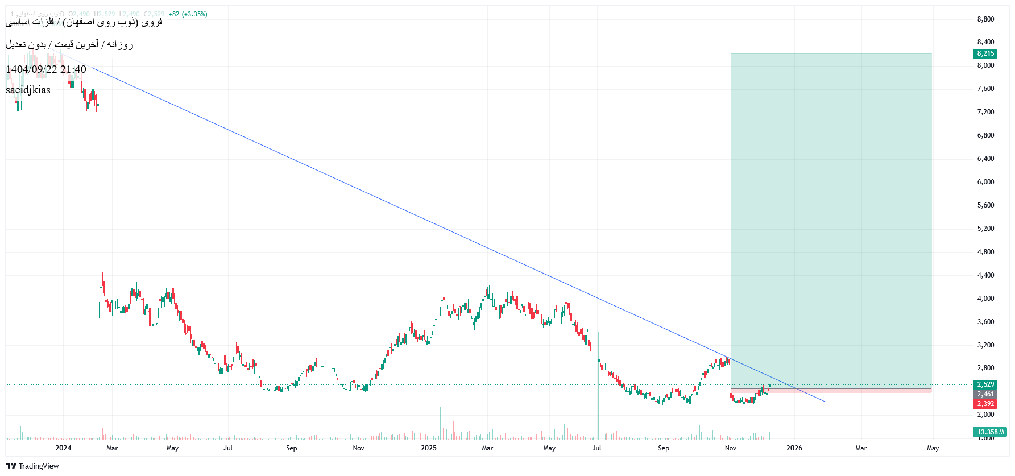Click the green profit target zone

point(830,216)
